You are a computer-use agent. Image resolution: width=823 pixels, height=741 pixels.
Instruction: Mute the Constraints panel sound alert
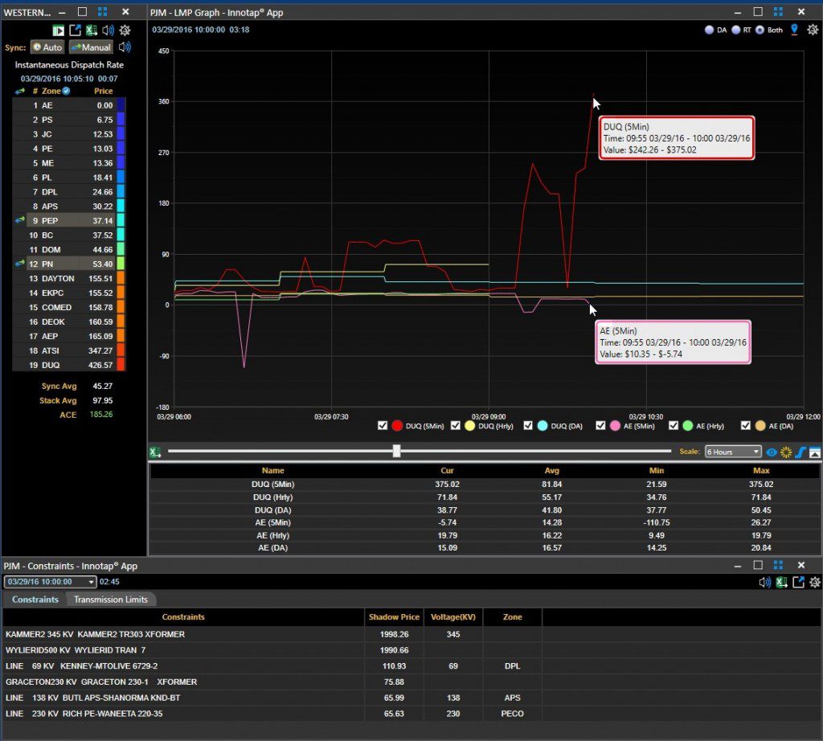(x=765, y=582)
